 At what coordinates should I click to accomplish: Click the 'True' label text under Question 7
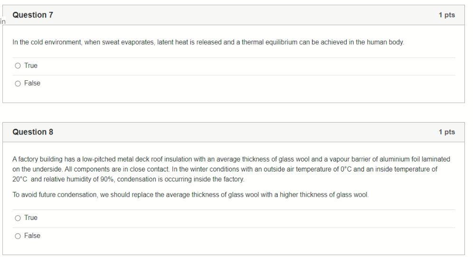click(x=31, y=66)
